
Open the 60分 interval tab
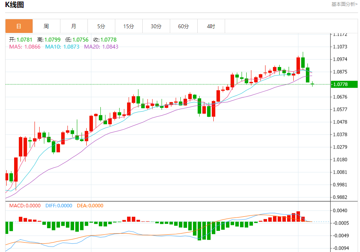(184, 26)
